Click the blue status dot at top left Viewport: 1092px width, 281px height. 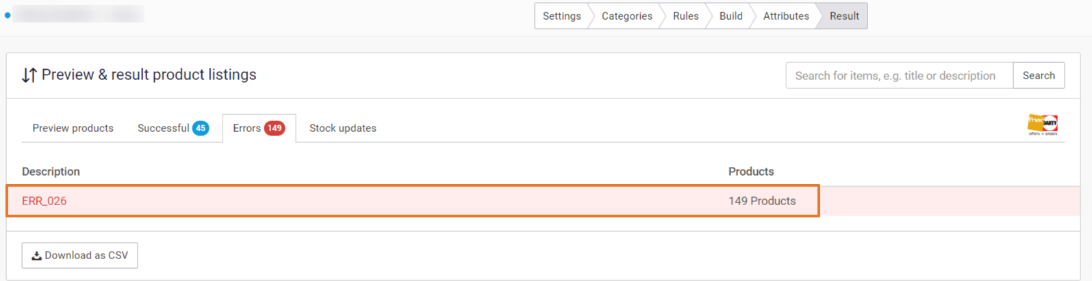(x=8, y=15)
